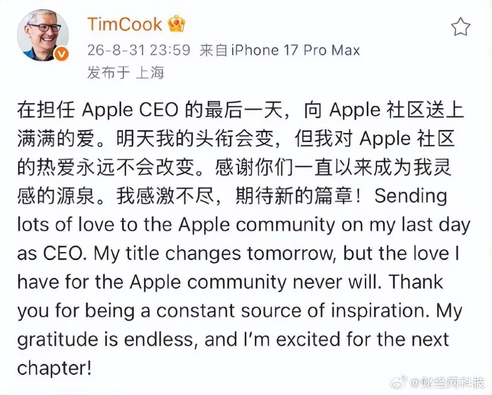The height and width of the screenshot is (395, 492).
Task: Click the iPhone 17 Pro Max source label
Action: click(295, 50)
